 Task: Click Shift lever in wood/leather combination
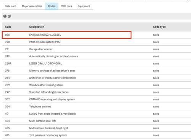coord(52,78)
